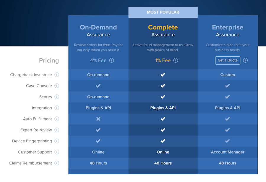
Task: Show Auto Fulfillment info icon details
Action: (x=57, y=119)
